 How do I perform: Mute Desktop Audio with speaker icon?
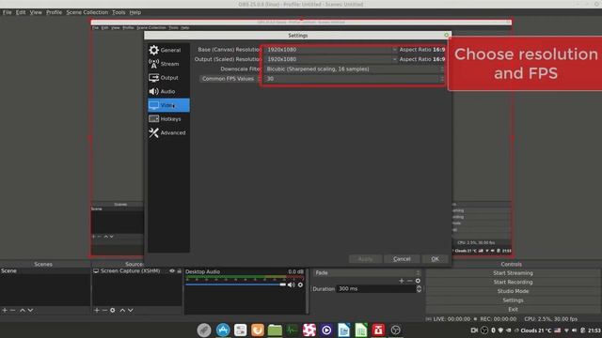tap(292, 284)
